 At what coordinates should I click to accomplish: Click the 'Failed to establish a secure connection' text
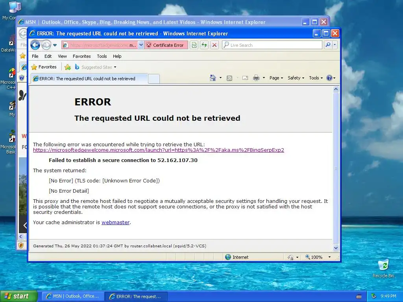(x=123, y=160)
